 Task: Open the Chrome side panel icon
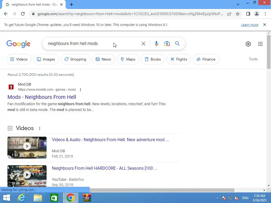pyautogui.click(x=248, y=14)
